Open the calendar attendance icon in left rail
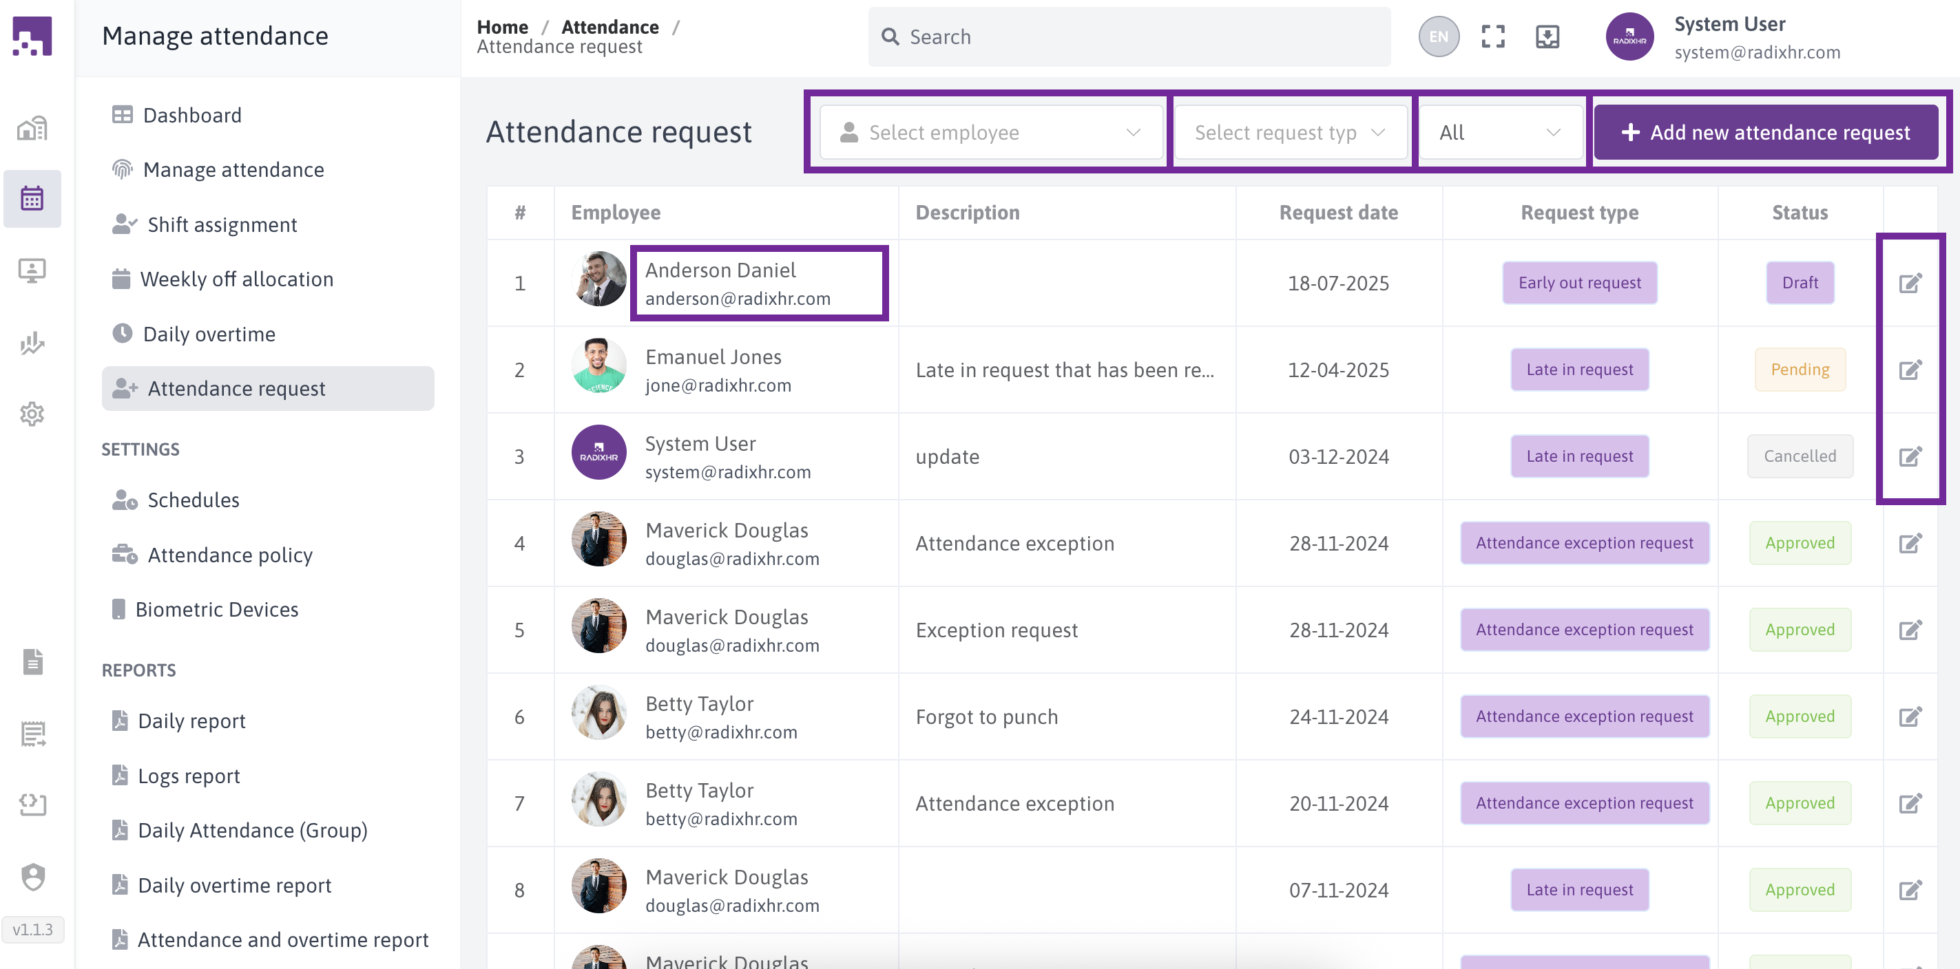The height and width of the screenshot is (969, 1960). pos(32,198)
